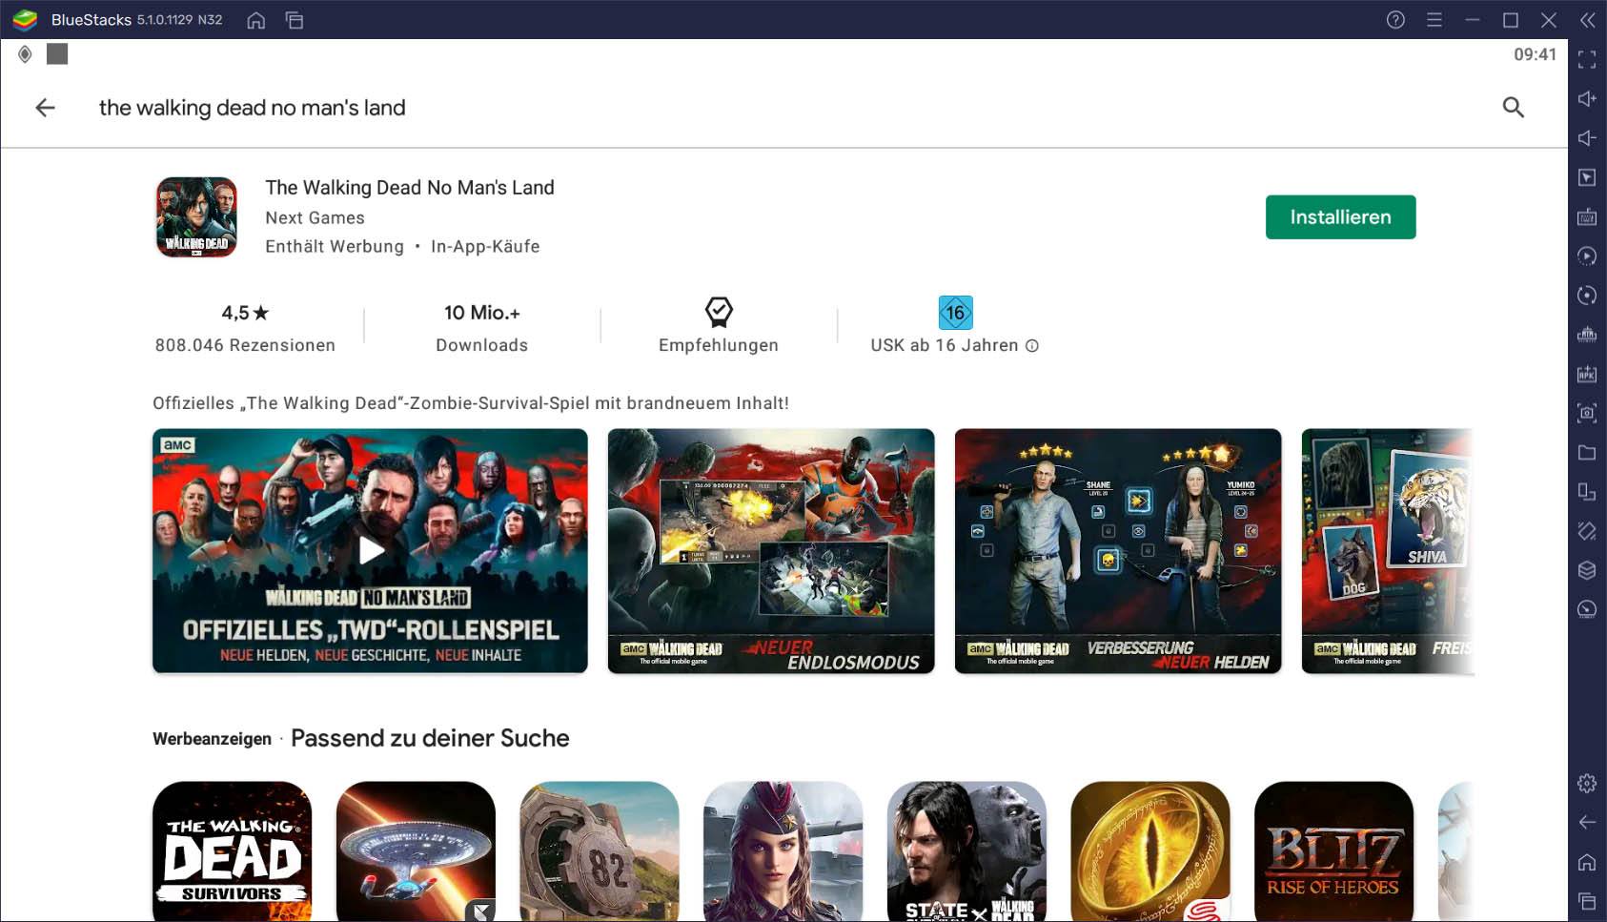Go to Android home via sidebar icon
This screenshot has width=1607, height=922.
pos(1587,862)
